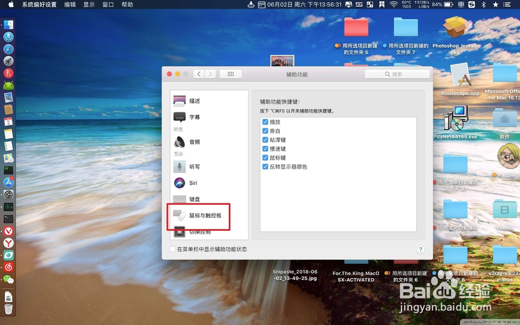Enable 在菜单栏中显示辅助功能状态

tap(172, 249)
